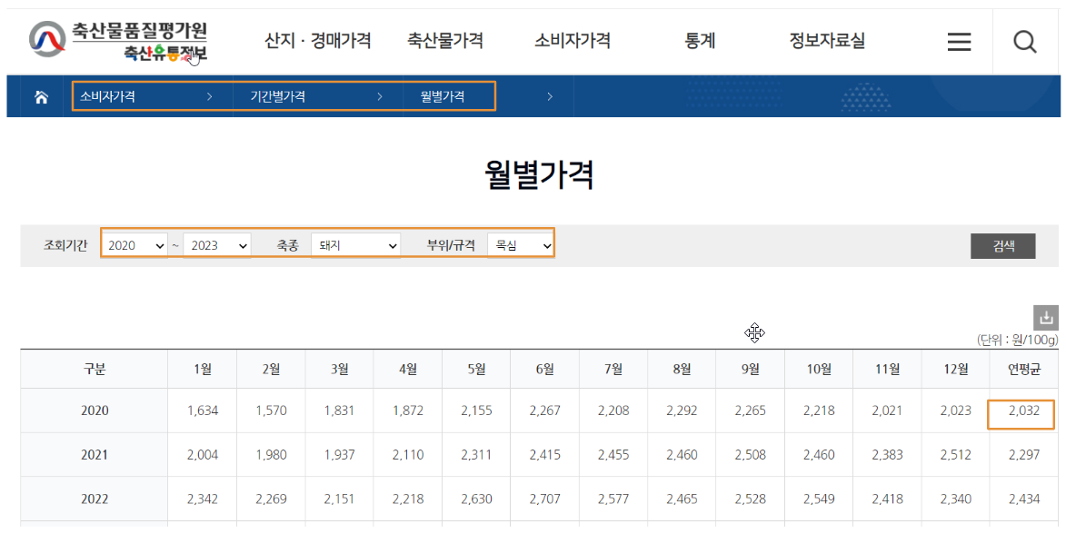This screenshot has width=1066, height=534.
Task: Expand the 소비자가격 breadcrumb dropdown
Action: click(146, 96)
